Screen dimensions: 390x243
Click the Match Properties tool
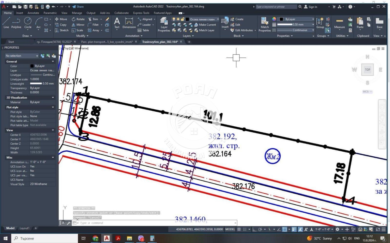(265, 25)
